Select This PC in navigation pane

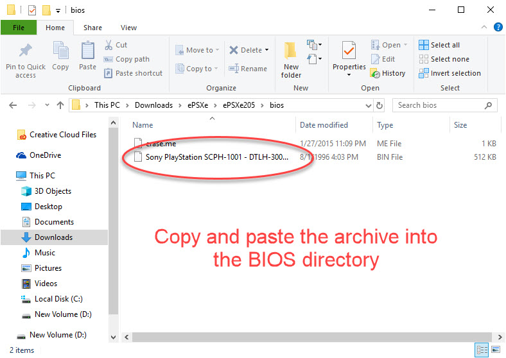(36, 176)
